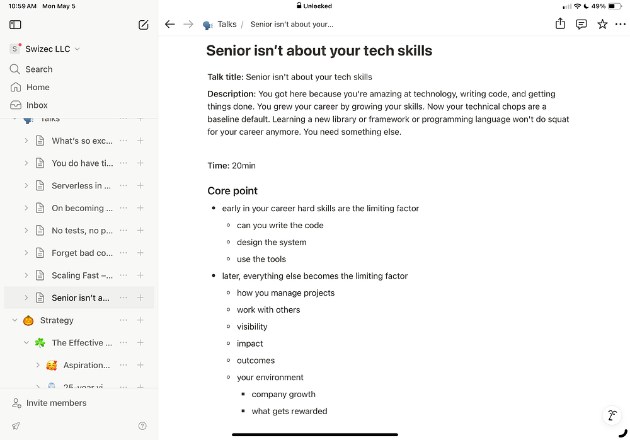630x440 pixels.
Task: Add a subpage inside 'Aspiration...'
Action: (x=140, y=365)
